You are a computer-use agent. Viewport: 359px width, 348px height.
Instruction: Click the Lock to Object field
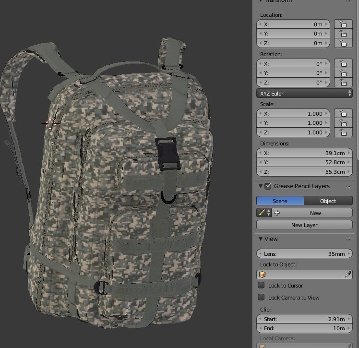click(304, 274)
